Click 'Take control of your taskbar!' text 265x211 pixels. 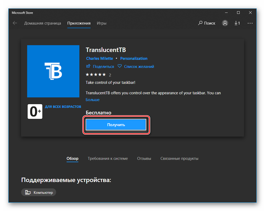tap(110, 83)
